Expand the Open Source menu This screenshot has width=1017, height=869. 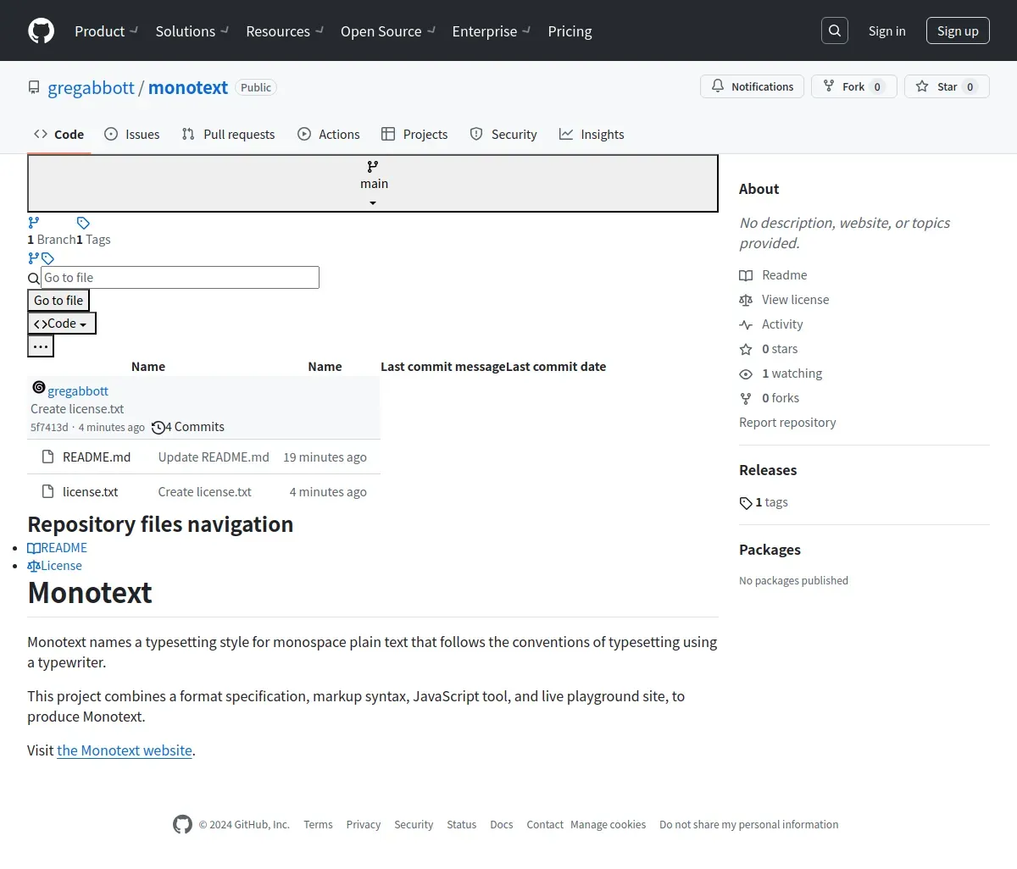388,30
